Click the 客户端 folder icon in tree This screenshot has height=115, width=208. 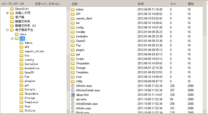point(12,17)
